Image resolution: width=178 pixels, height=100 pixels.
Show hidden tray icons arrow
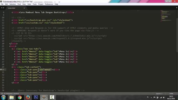pos(151,97)
